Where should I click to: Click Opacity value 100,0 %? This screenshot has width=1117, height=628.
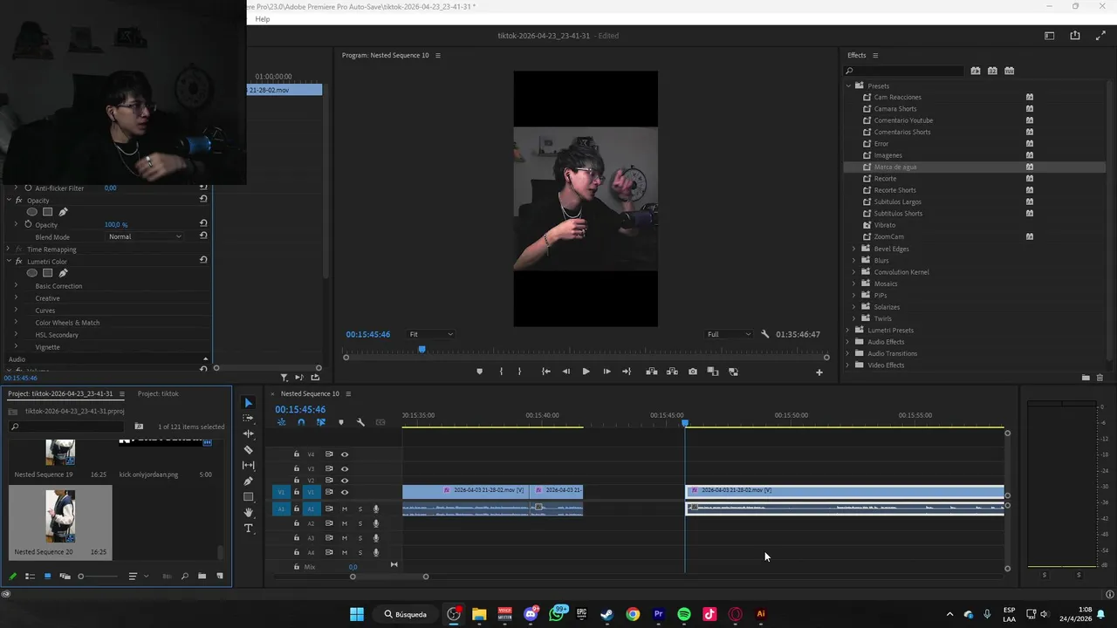tap(116, 225)
